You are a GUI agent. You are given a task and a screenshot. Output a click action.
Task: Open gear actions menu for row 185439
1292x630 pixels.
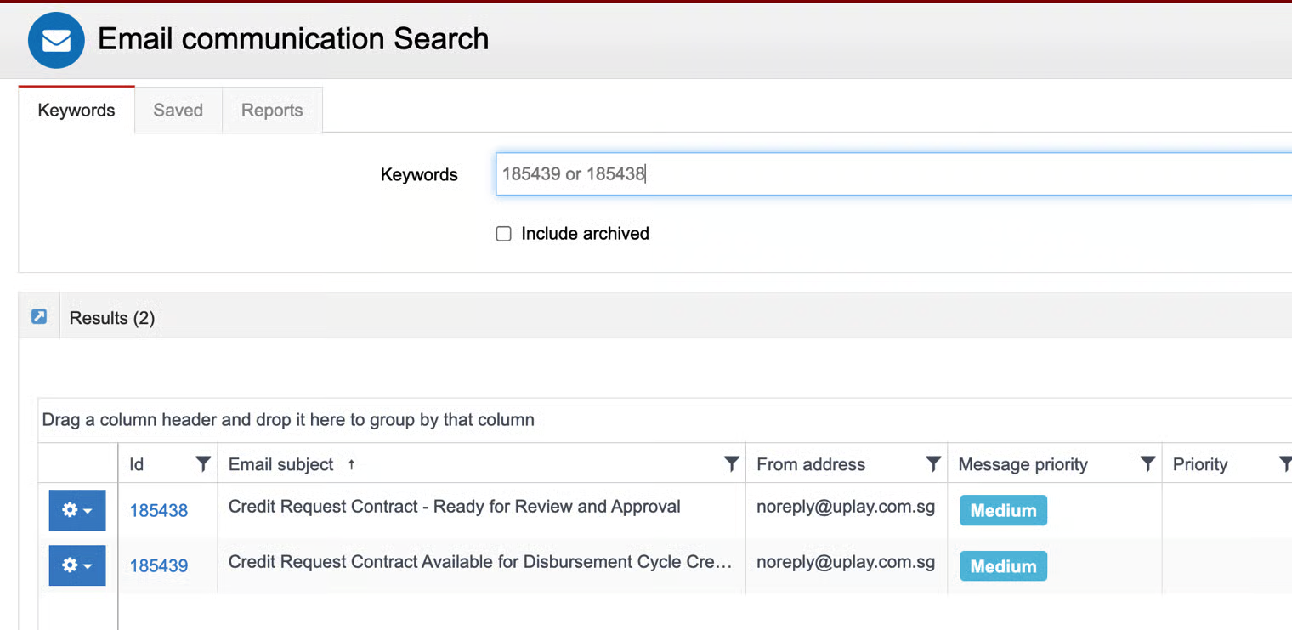pos(77,565)
